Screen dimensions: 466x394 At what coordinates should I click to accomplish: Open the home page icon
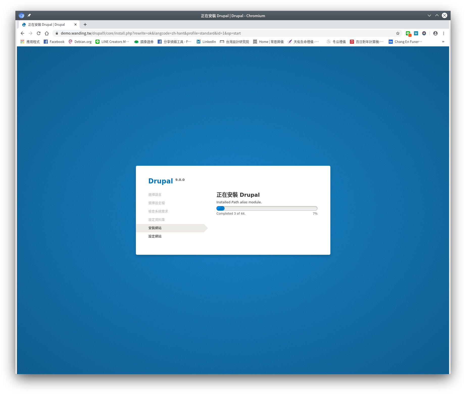click(47, 33)
